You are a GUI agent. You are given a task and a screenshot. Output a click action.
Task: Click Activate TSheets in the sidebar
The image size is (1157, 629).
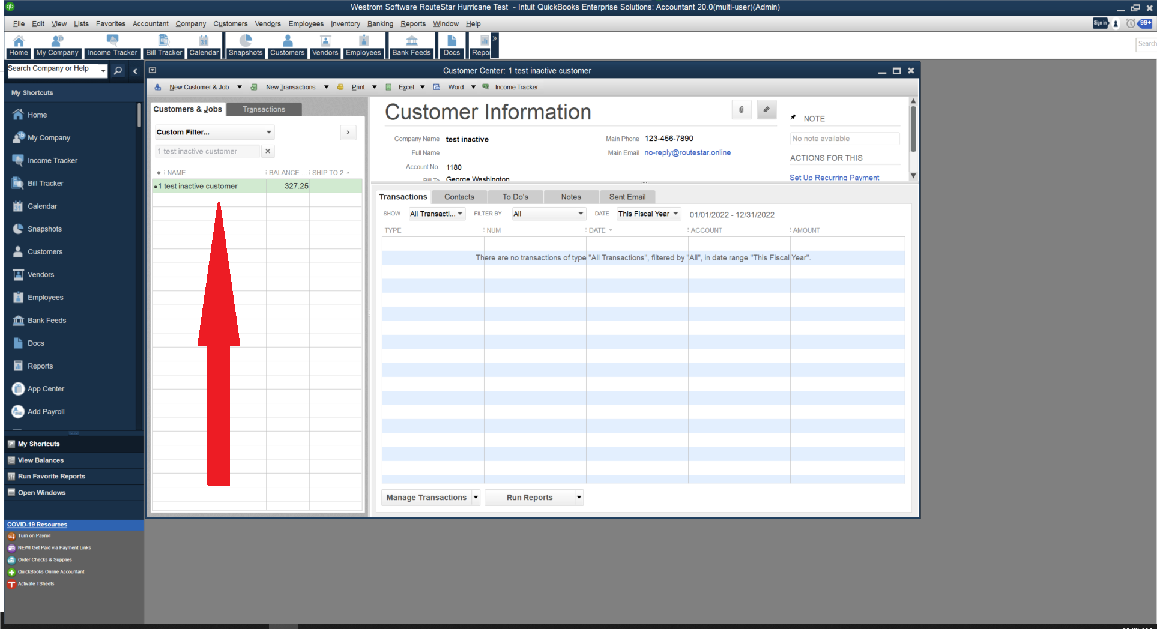[36, 584]
